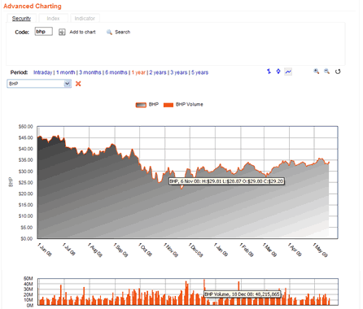The width and height of the screenshot is (363, 309).
Task: Reset the chart with refresh arrow
Action: point(338,72)
